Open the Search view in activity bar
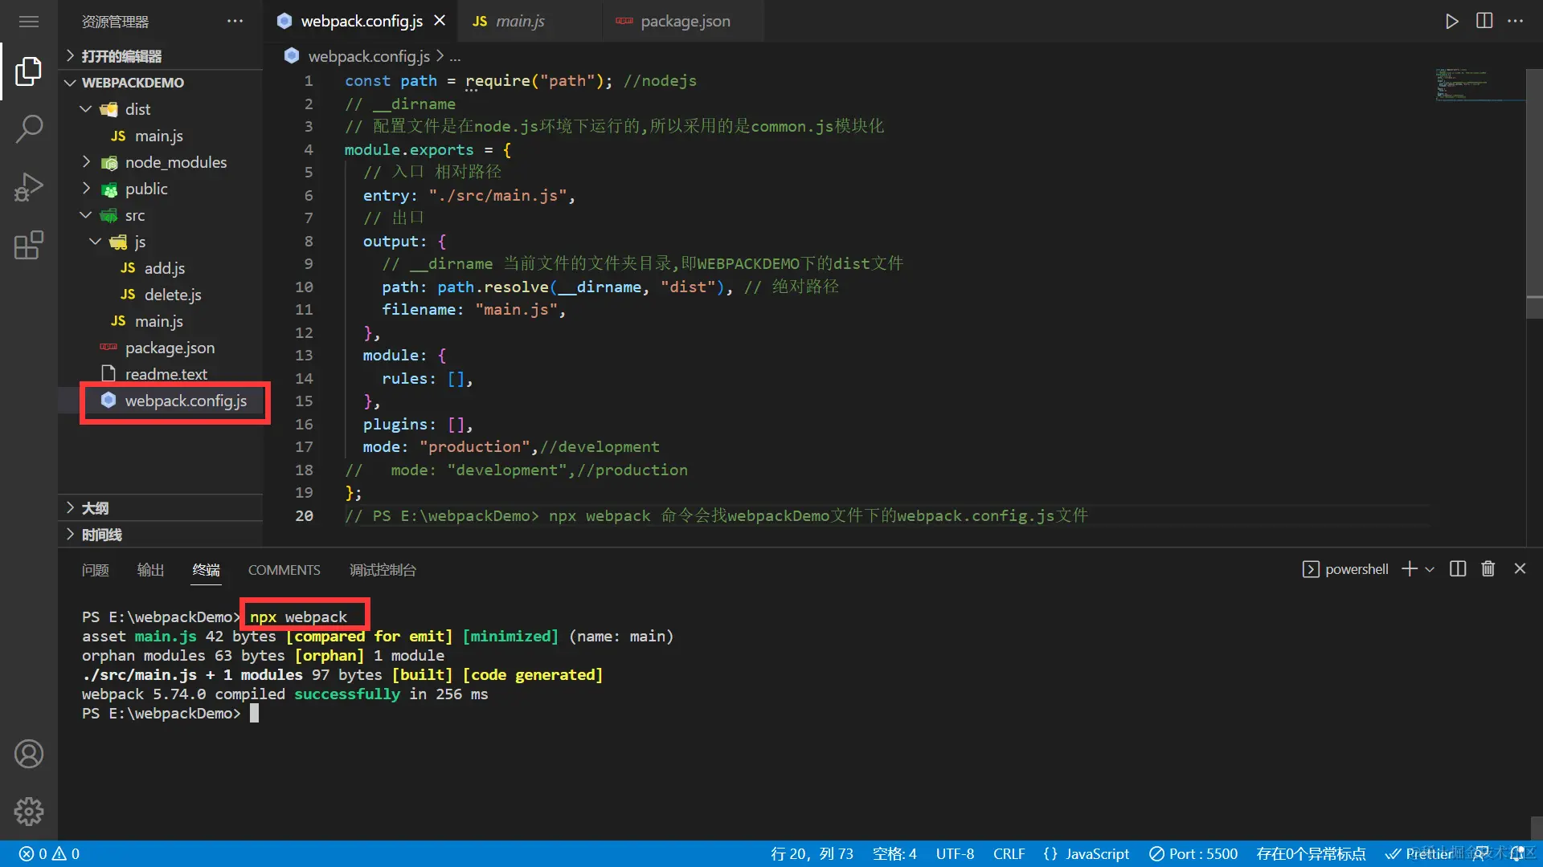Image resolution: width=1543 pixels, height=867 pixels. click(x=29, y=128)
